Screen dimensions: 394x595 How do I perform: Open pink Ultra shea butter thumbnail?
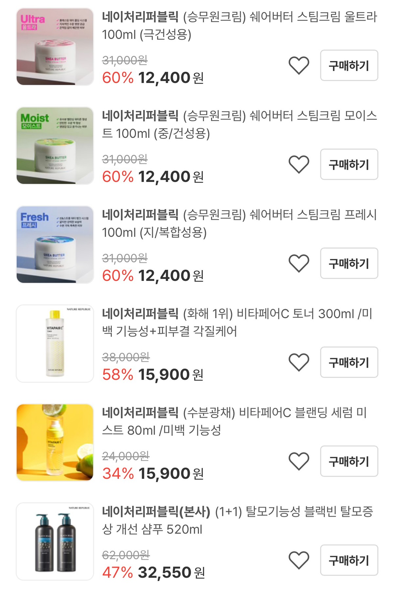(55, 47)
